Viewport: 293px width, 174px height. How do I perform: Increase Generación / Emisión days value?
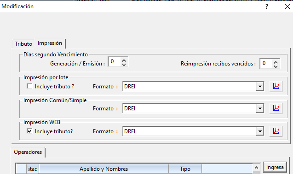pyautogui.click(x=124, y=60)
